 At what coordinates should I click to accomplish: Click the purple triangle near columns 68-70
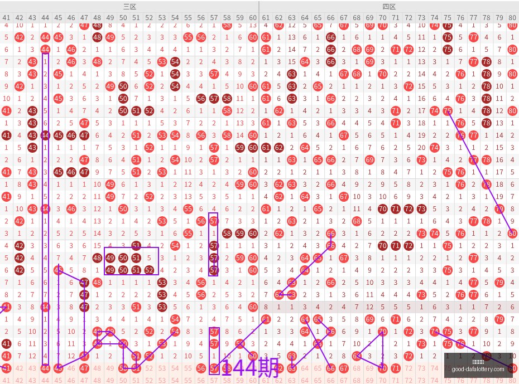pyautogui.click(x=370, y=351)
